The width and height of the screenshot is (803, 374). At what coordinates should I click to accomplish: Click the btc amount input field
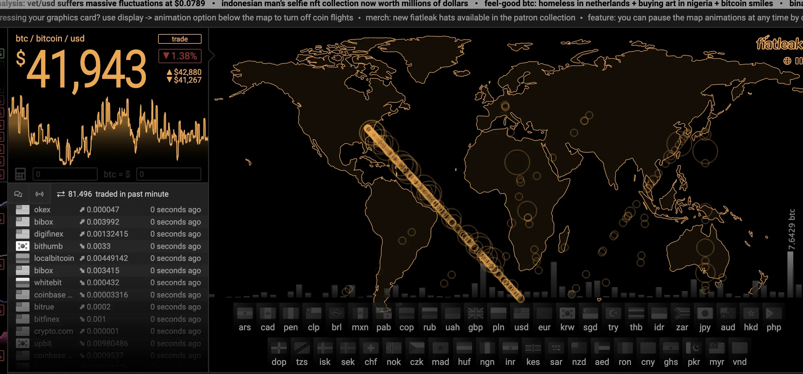tap(65, 174)
